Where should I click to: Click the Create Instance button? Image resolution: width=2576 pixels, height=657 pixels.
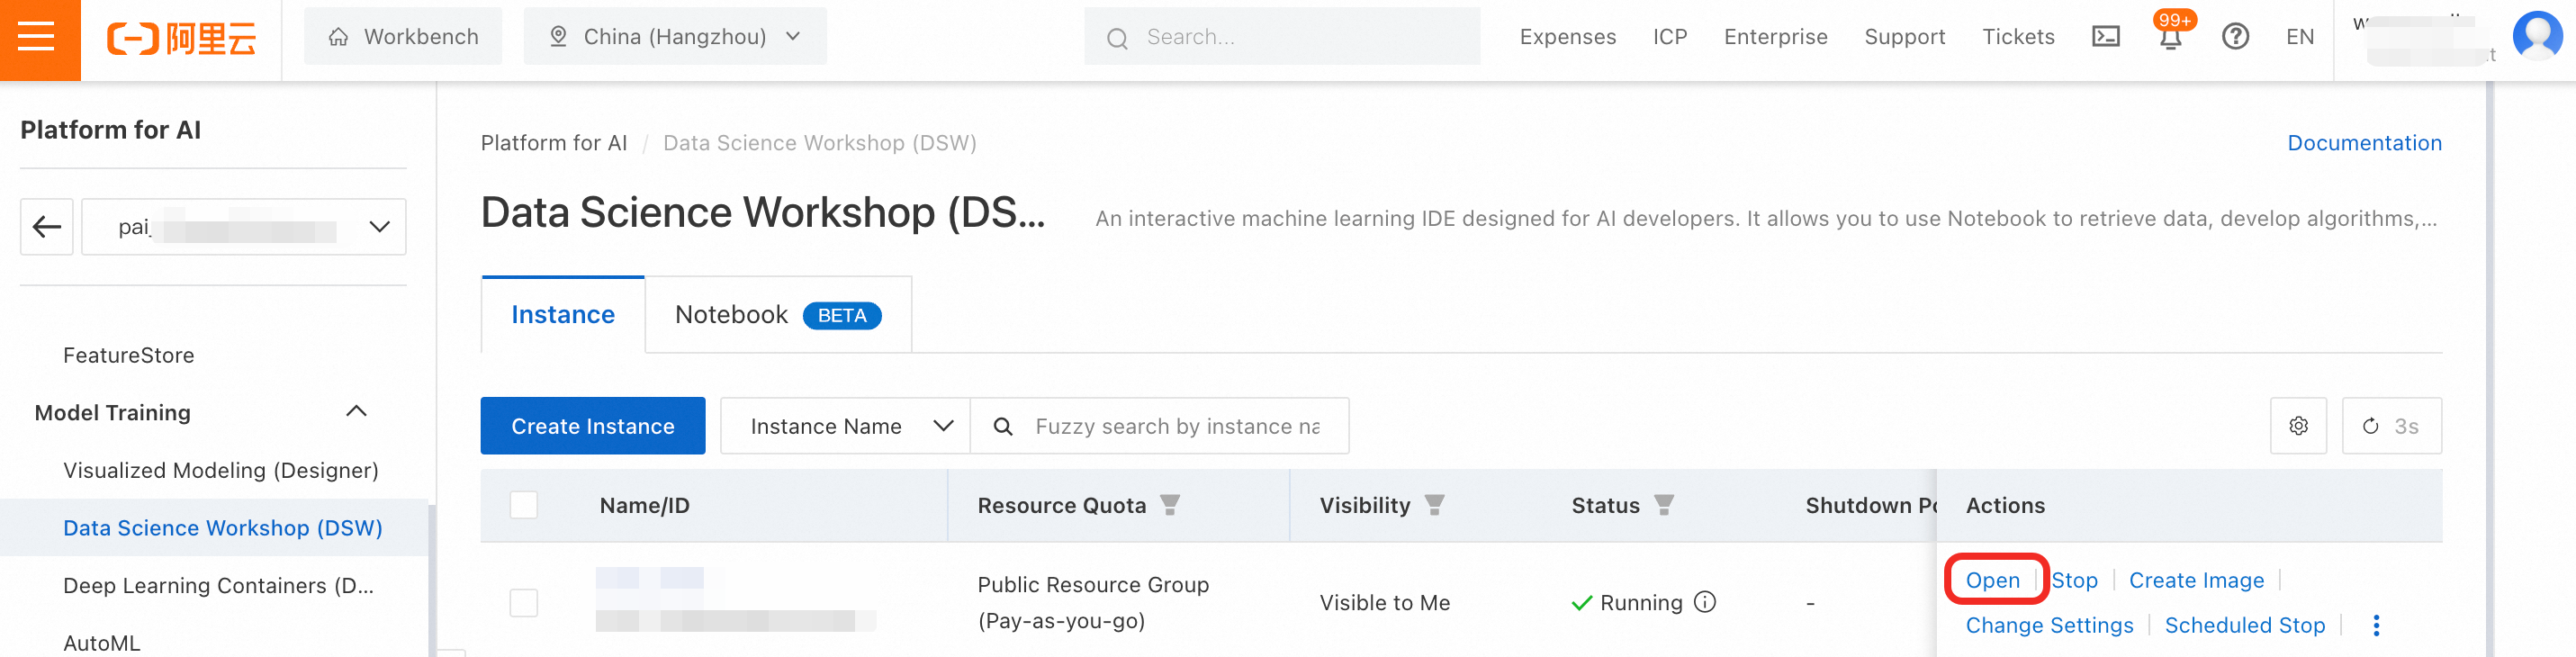592,426
